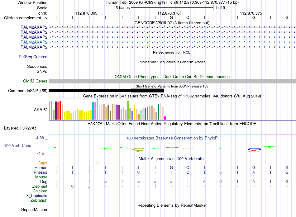296x217 pixels.
Task: Open the OMIM Gene Phenotypes track title
Action: (172, 77)
